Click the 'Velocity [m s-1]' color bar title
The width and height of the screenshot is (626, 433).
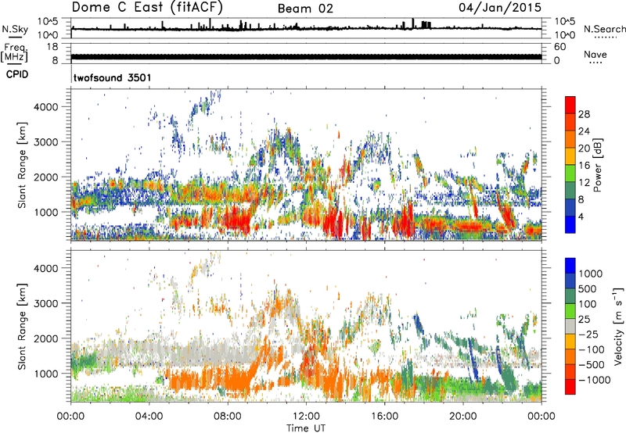[x=618, y=326]
